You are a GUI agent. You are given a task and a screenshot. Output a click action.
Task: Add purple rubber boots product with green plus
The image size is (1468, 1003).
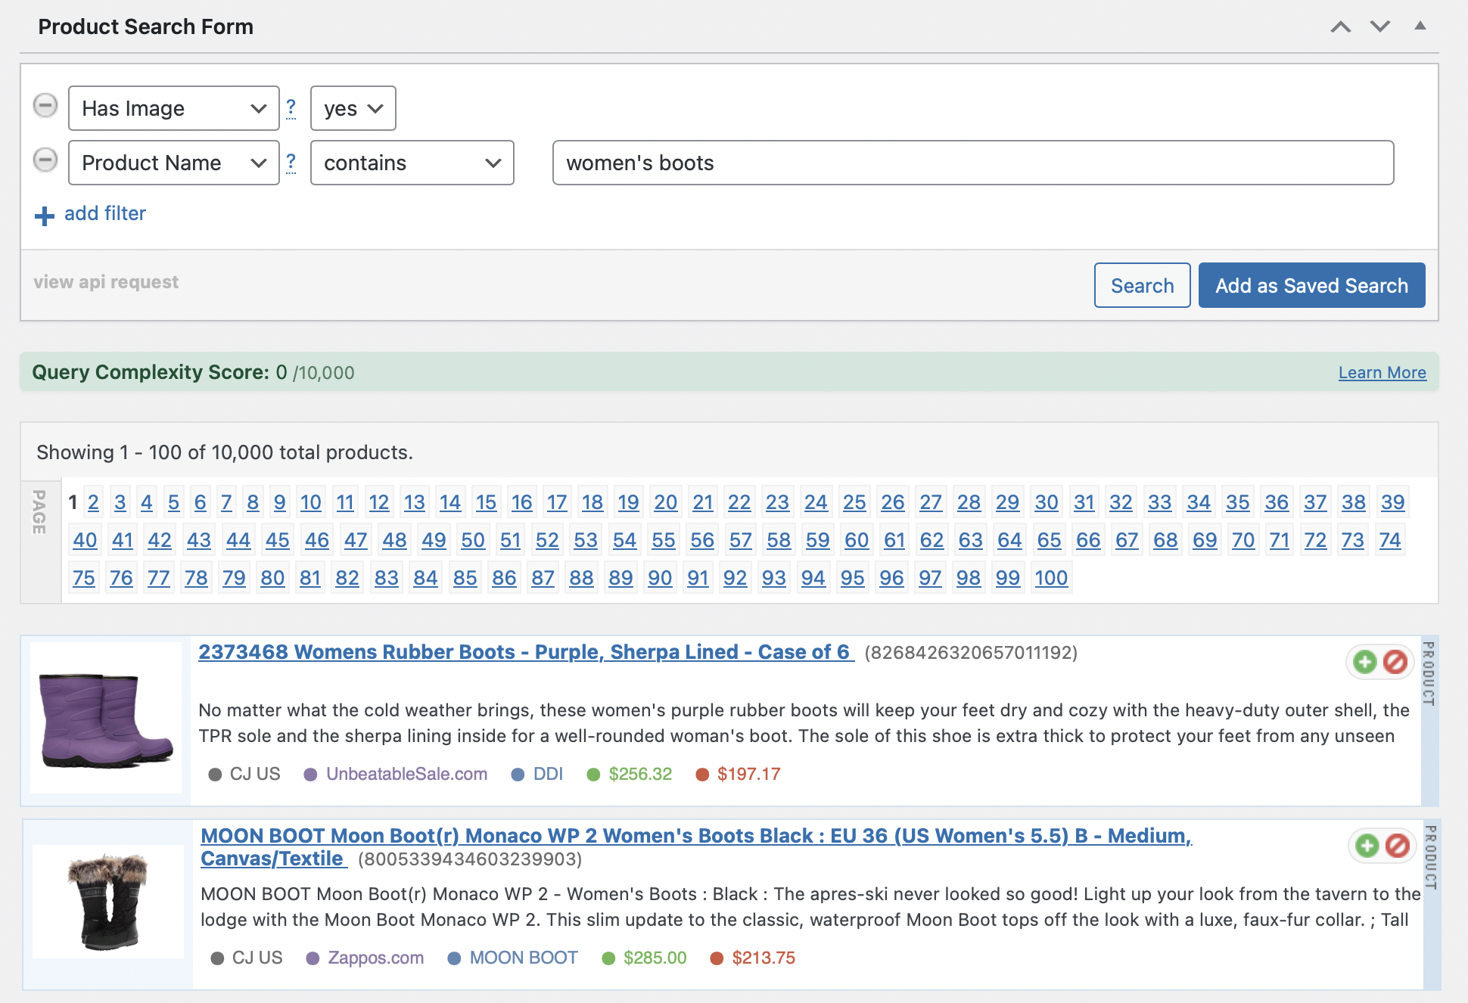tap(1364, 662)
